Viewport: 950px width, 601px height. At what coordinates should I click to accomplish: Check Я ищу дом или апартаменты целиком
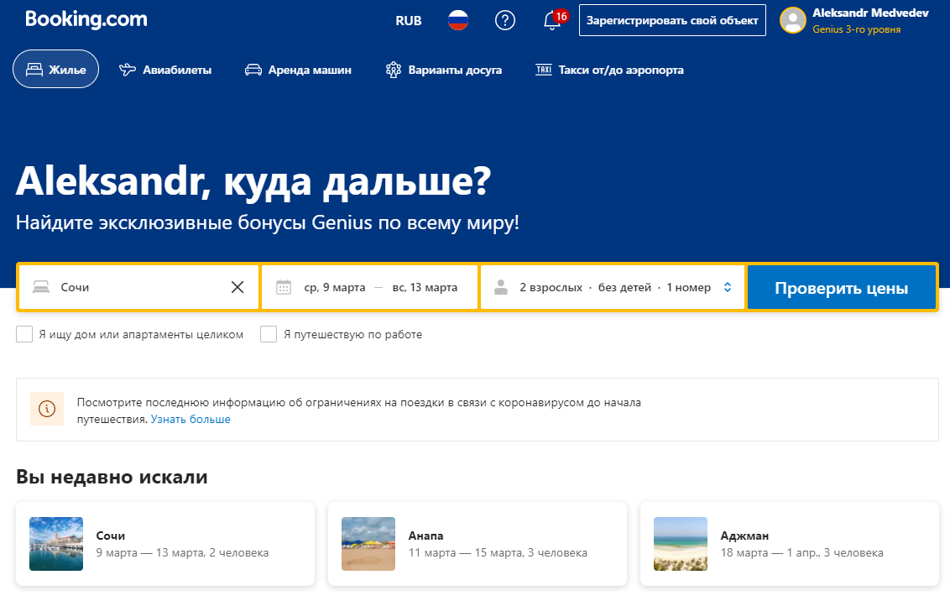pyautogui.click(x=24, y=334)
